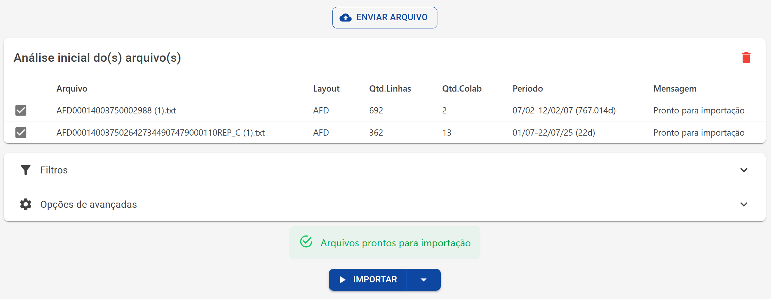
Task: Click the red trash delete icon
Action: click(x=746, y=58)
